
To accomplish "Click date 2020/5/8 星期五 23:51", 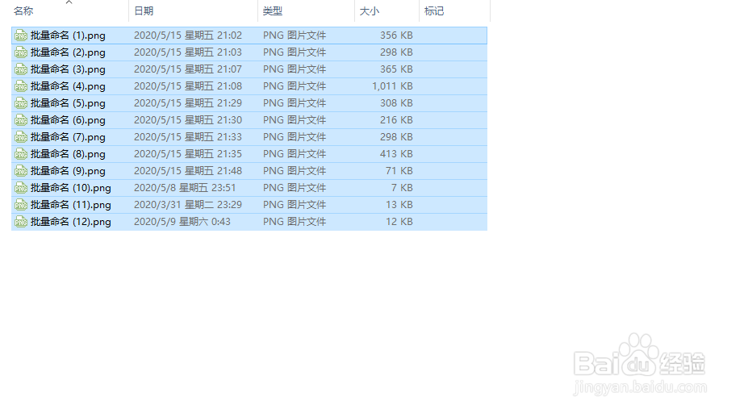I will click(185, 187).
